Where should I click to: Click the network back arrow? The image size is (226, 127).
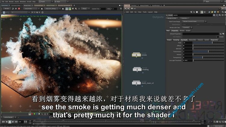[126, 8]
